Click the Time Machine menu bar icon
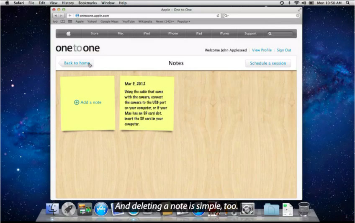The height and width of the screenshot is (223, 355). [282, 3]
